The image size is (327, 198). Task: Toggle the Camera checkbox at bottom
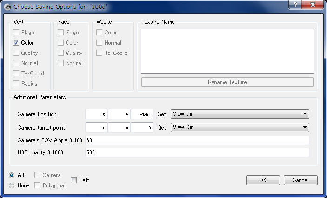(x=37, y=175)
